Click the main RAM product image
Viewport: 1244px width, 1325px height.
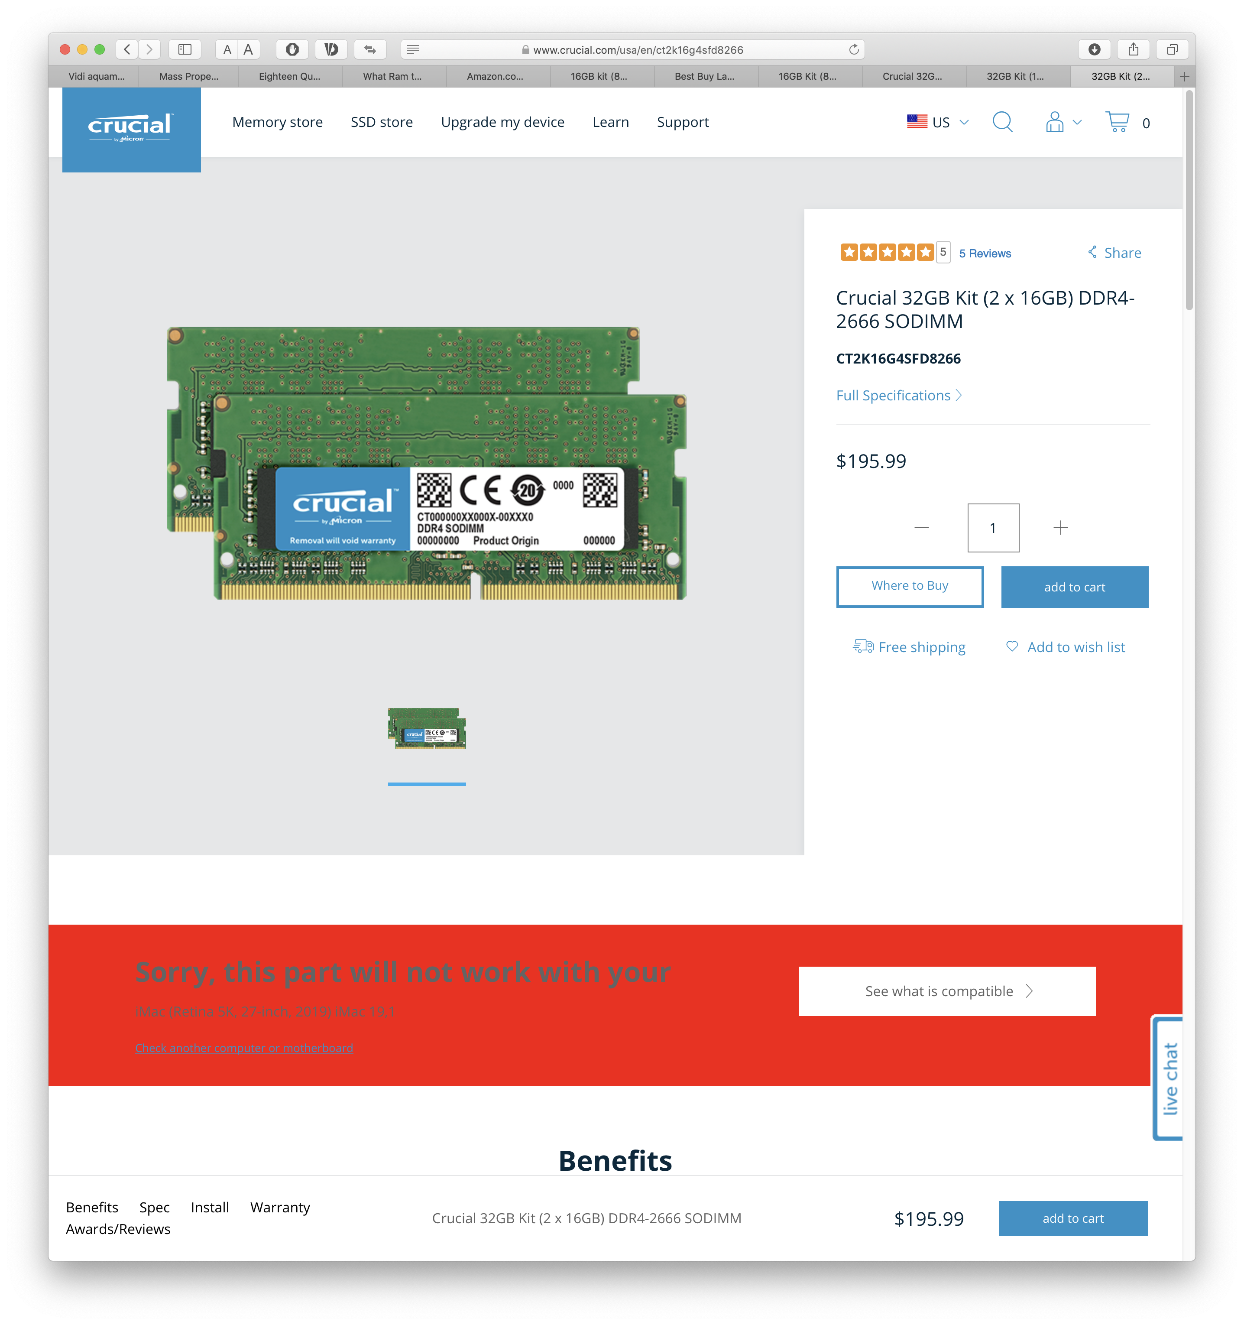point(427,463)
